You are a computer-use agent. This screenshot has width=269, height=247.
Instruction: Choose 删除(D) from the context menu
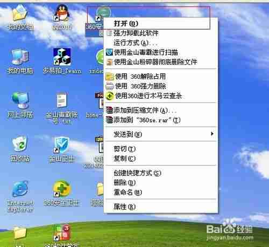coord(161,183)
